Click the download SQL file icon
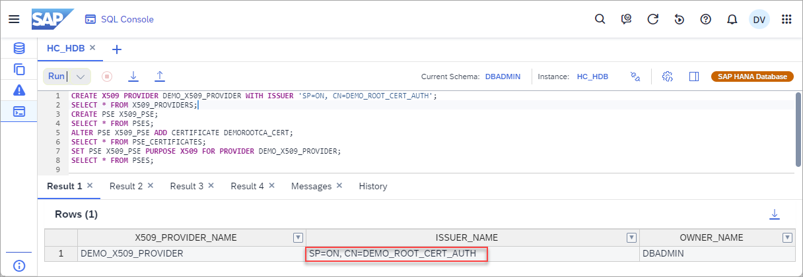The height and width of the screenshot is (277, 803). (133, 77)
